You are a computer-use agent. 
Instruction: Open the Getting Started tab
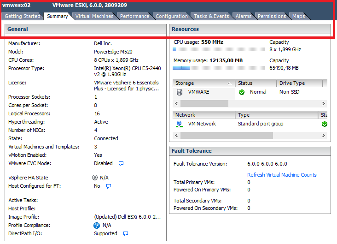pyautogui.click(x=23, y=16)
